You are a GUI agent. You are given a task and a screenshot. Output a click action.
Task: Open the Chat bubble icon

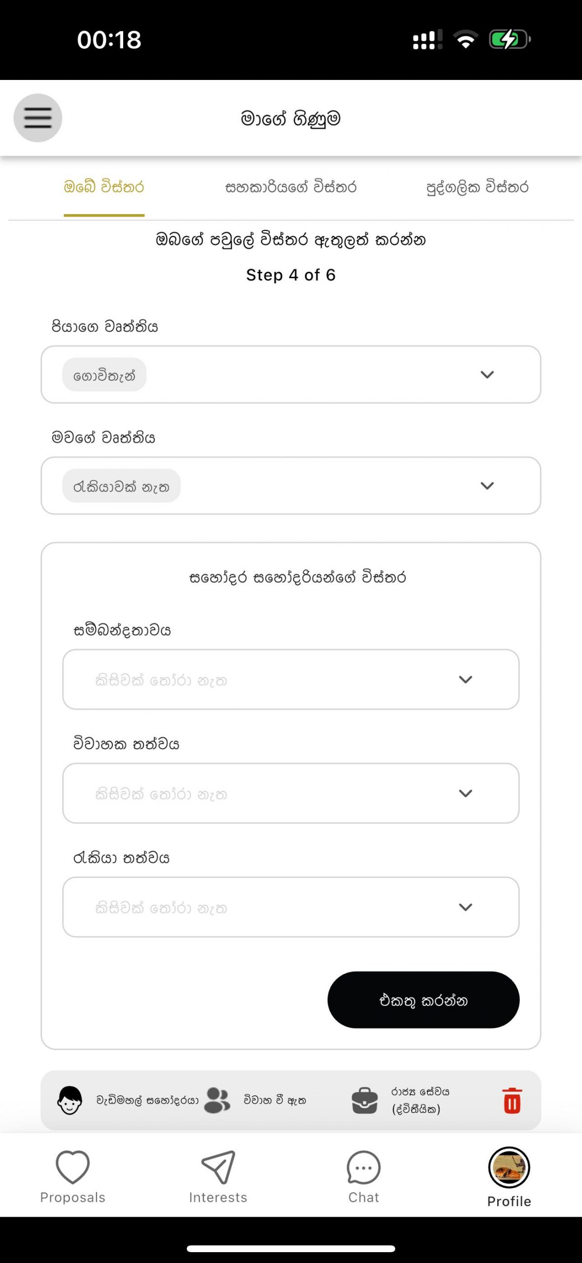[364, 1167]
